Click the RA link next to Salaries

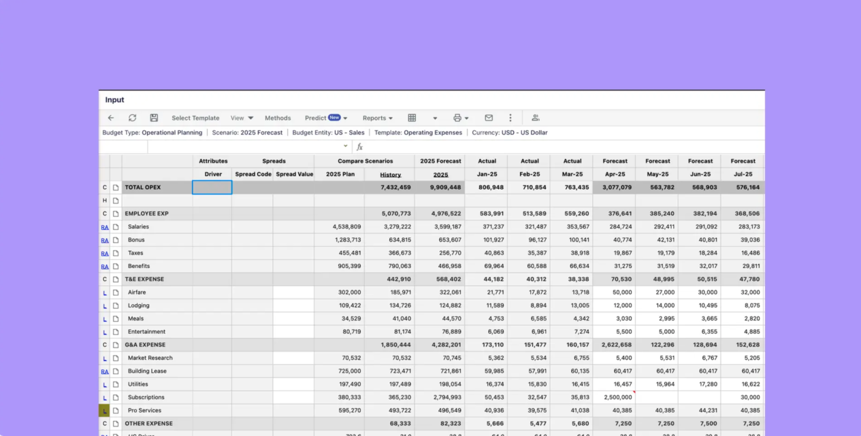tap(105, 227)
